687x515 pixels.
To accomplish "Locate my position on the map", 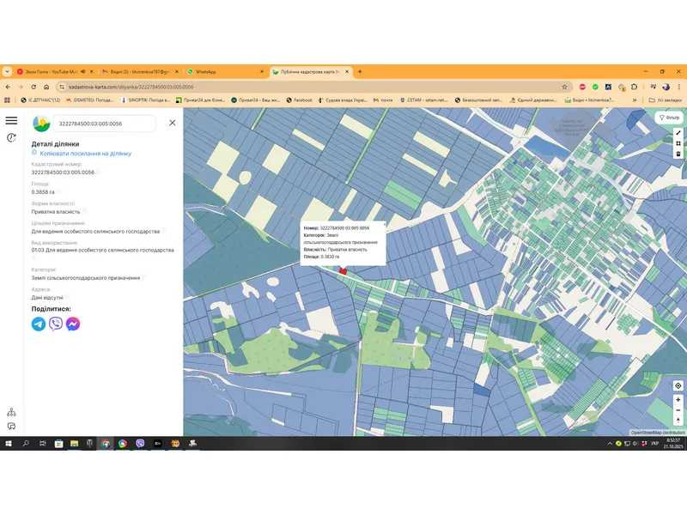I will coord(678,386).
